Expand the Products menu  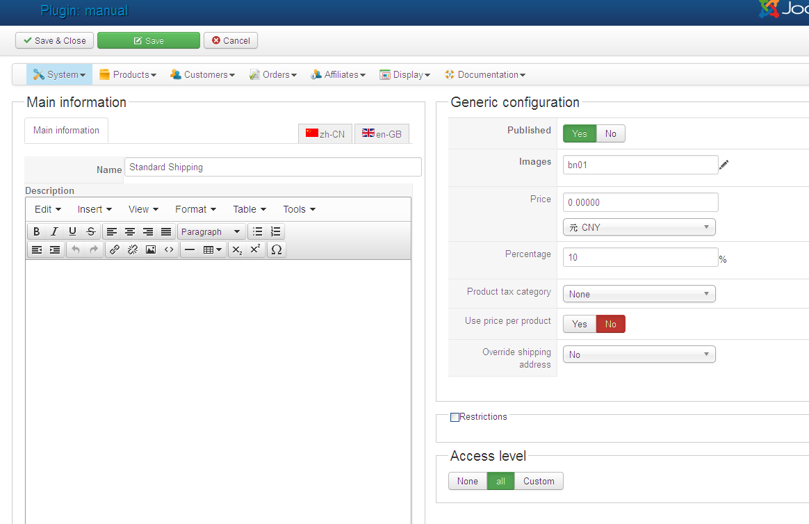[x=127, y=75]
